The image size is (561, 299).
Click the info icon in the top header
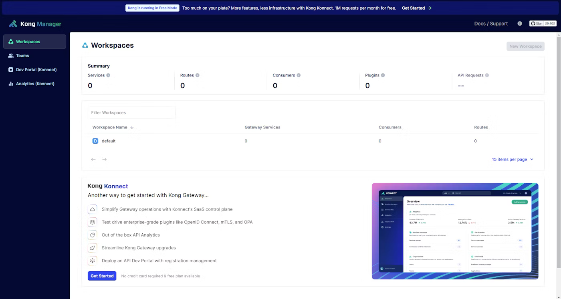tap(520, 24)
